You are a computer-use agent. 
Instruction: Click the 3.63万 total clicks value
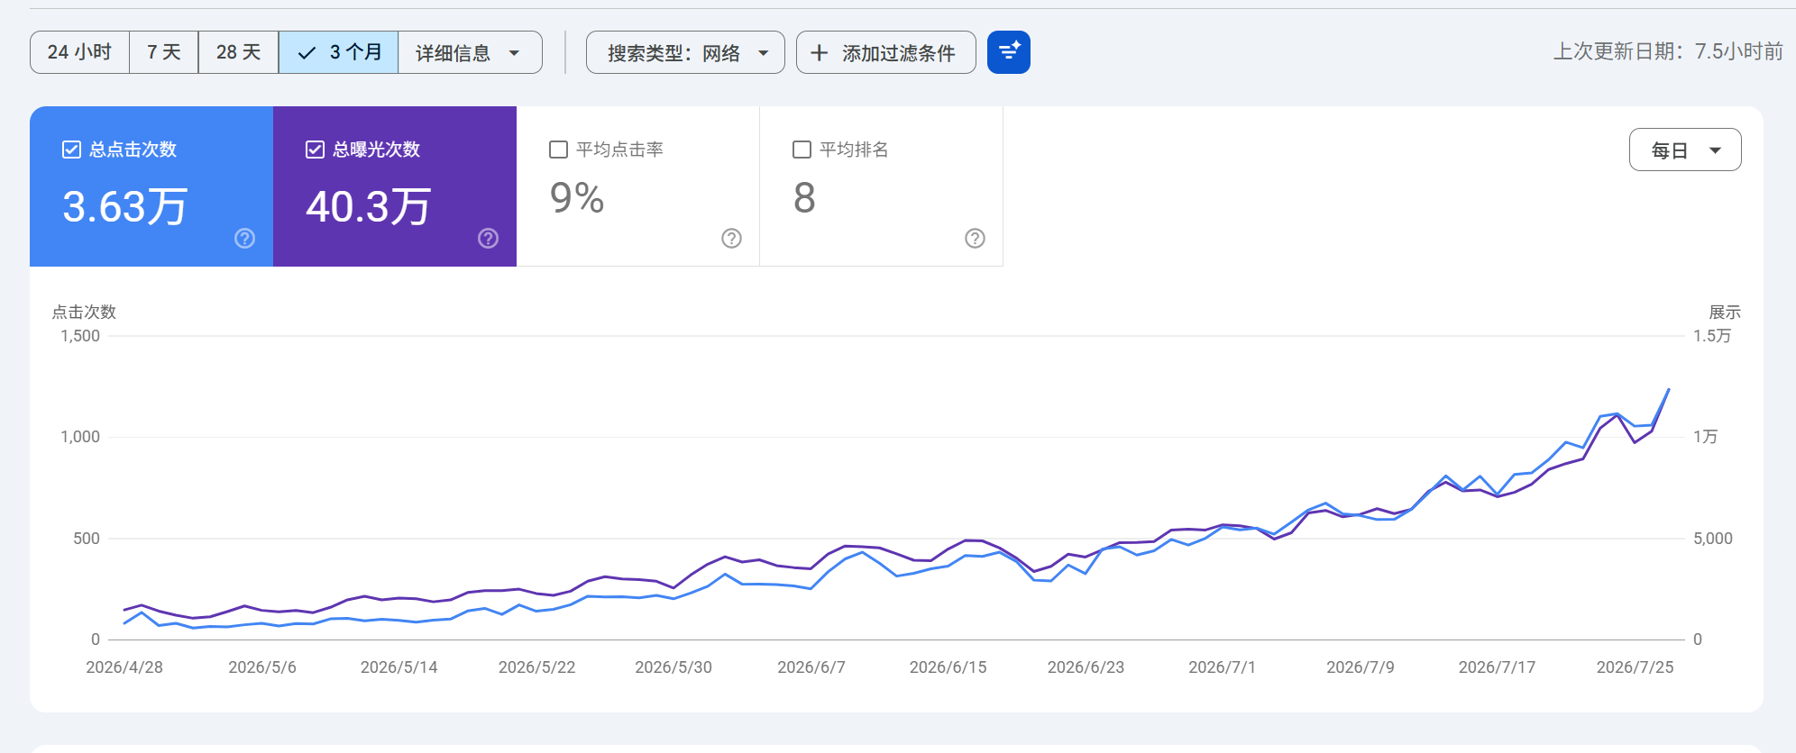(125, 206)
